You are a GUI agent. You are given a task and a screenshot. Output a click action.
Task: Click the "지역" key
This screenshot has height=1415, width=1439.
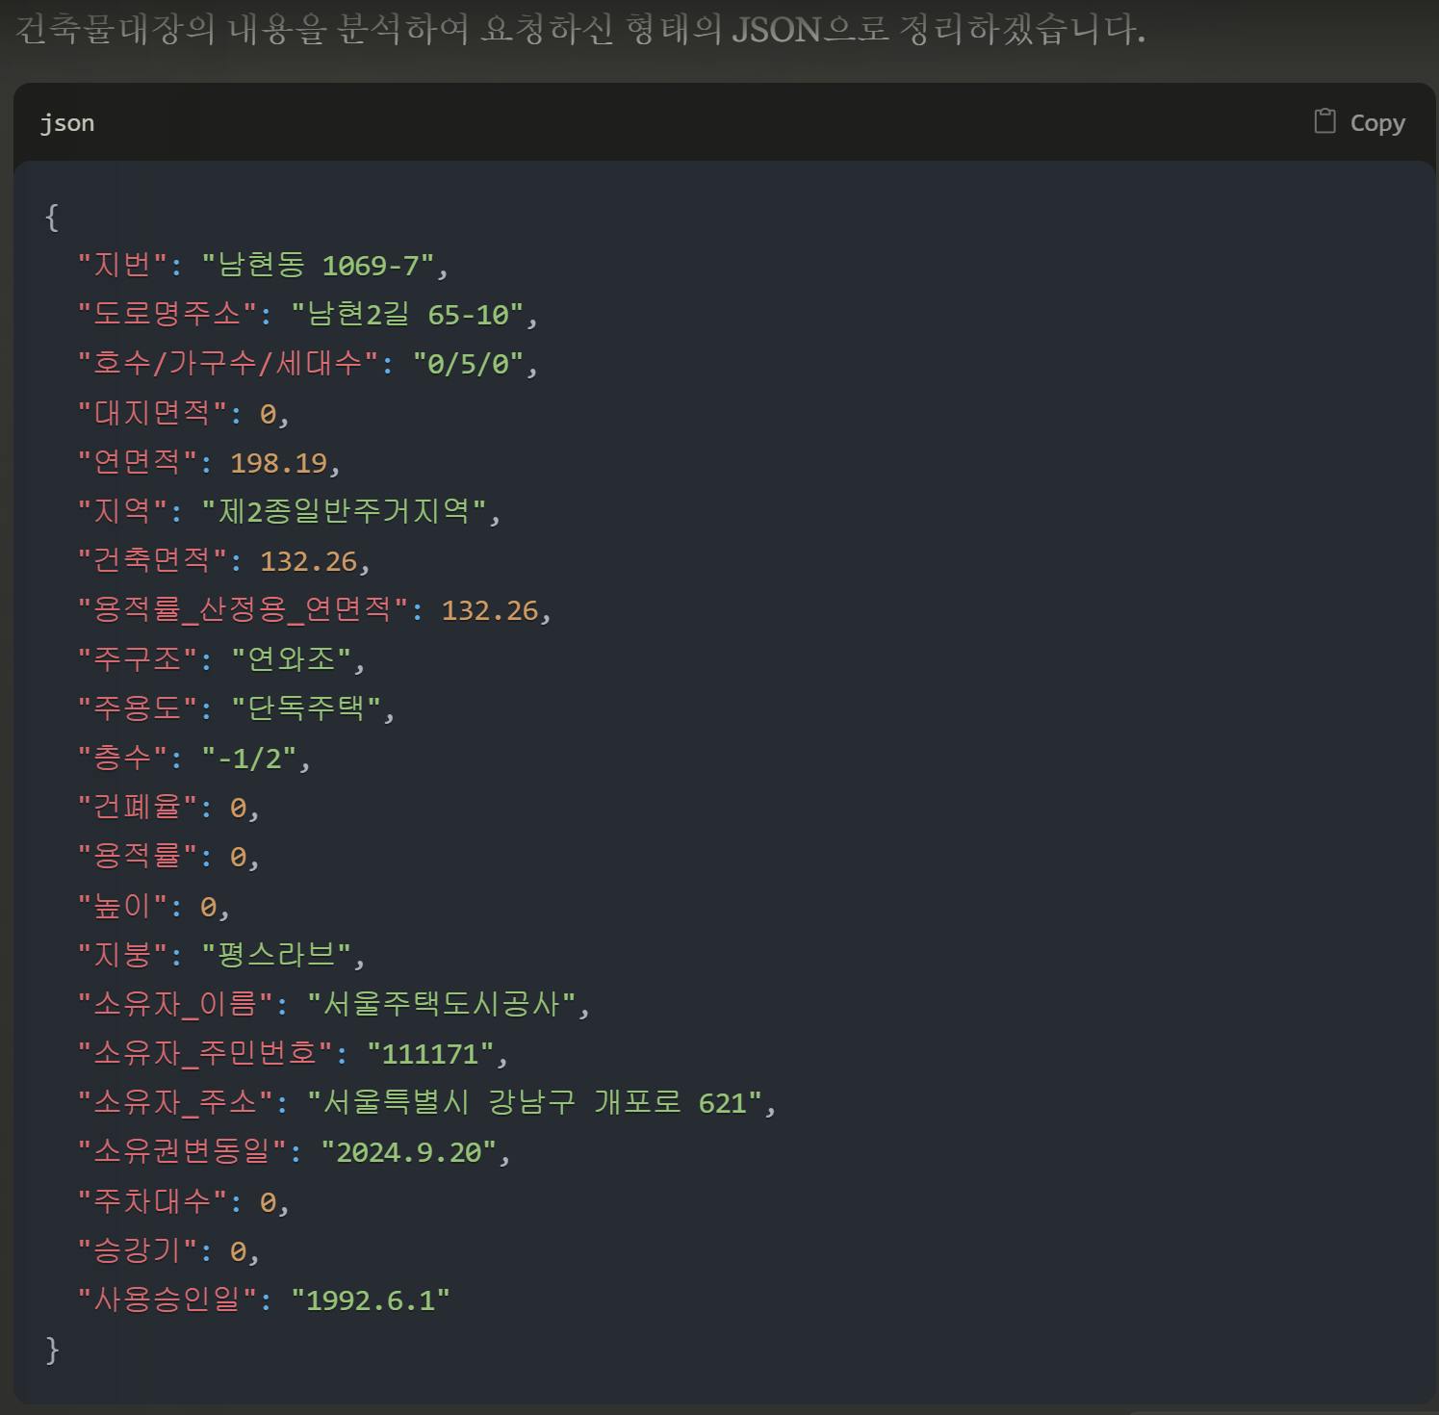pyautogui.click(x=122, y=511)
